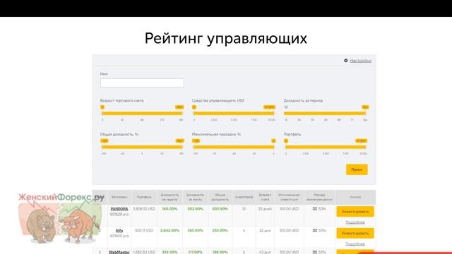Select the 2,842.00% weekly return value

(x=169, y=231)
